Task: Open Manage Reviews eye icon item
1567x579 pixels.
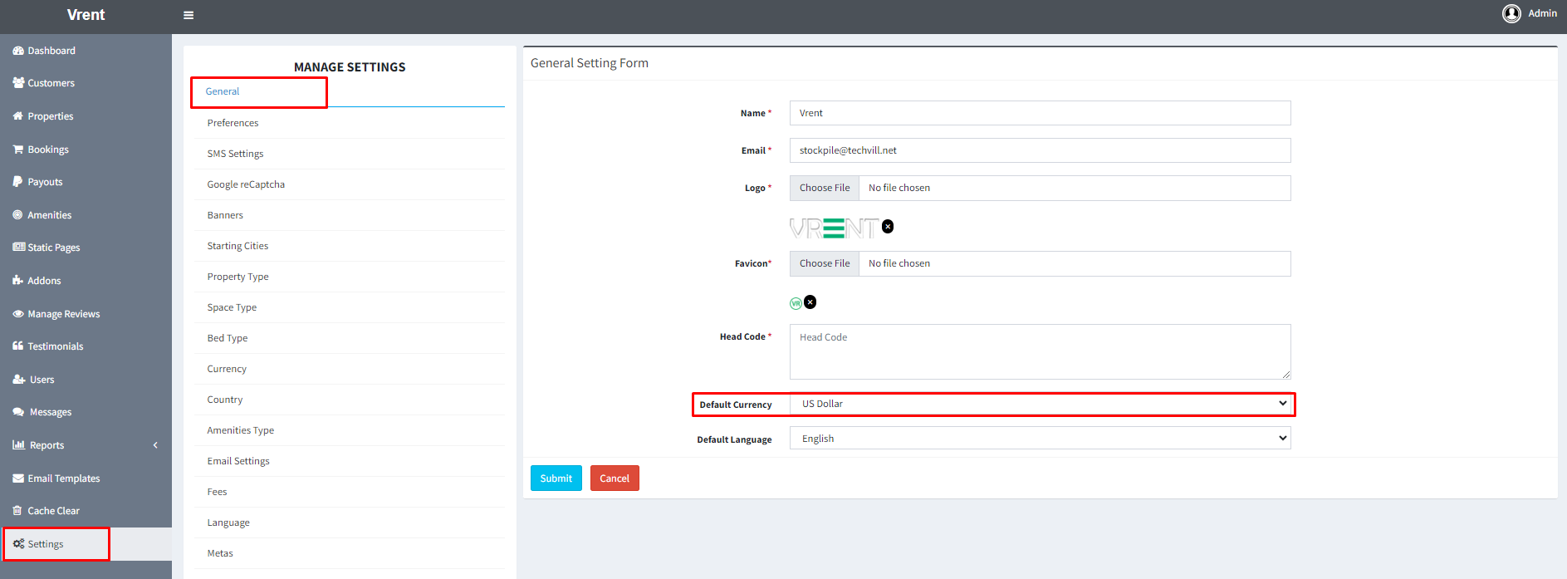Action: coord(18,314)
